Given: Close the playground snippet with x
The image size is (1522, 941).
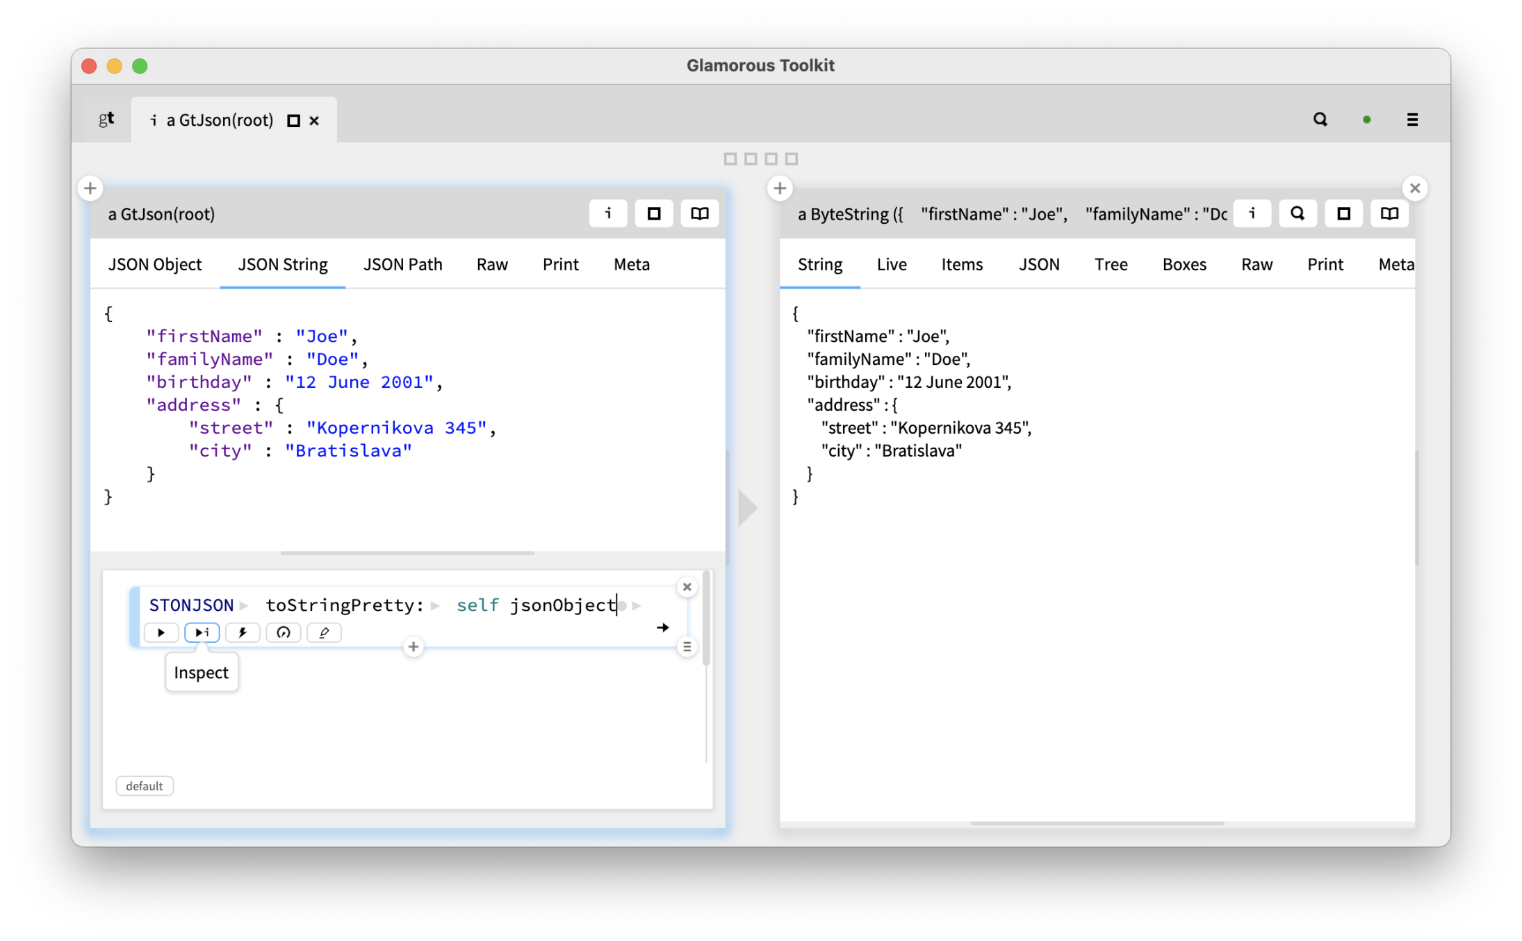Looking at the screenshot, I should (x=687, y=587).
